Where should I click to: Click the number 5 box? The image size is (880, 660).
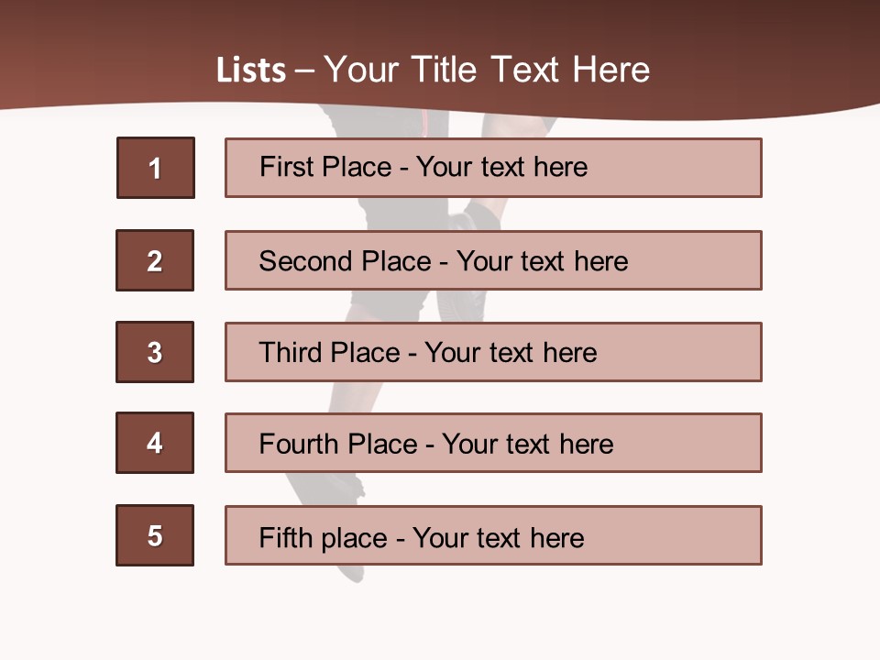pos(155,535)
